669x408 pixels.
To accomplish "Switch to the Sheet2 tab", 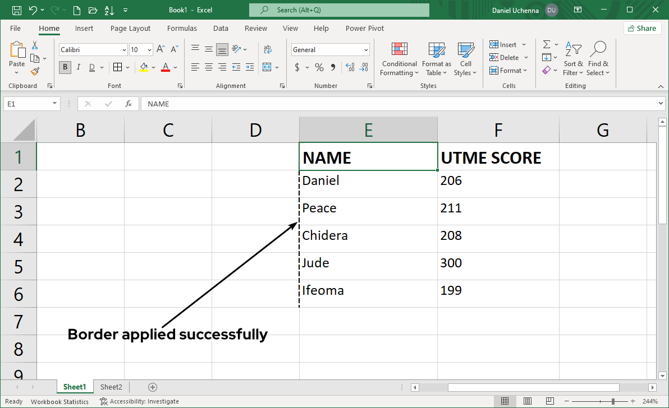I will coord(111,387).
